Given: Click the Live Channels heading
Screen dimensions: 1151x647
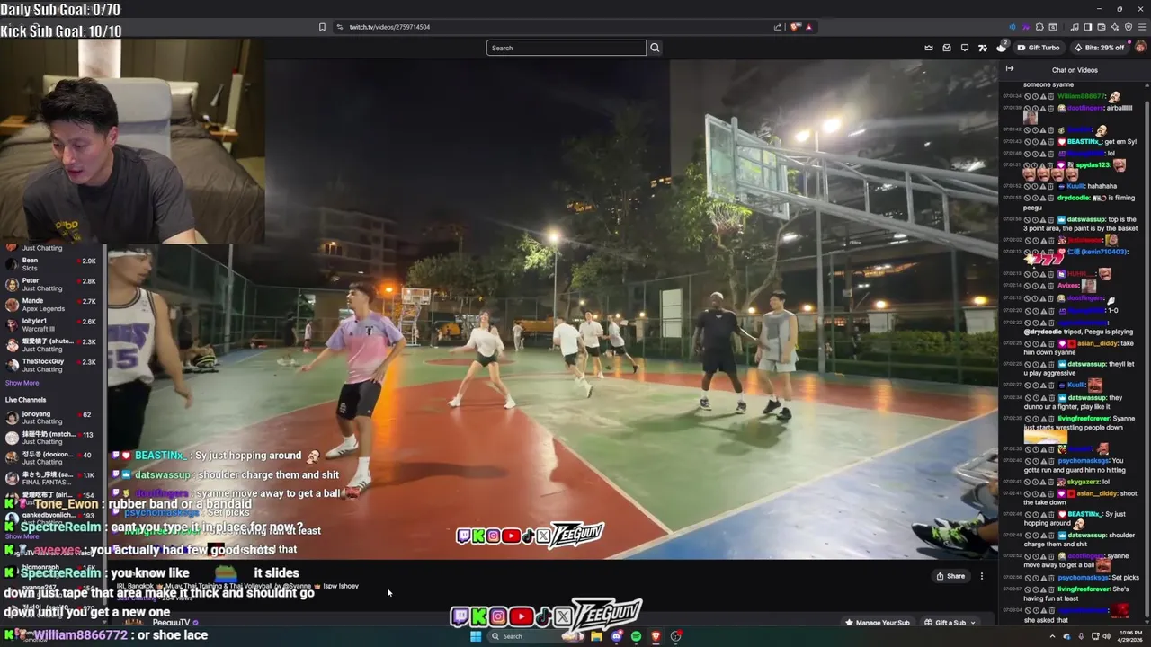Looking at the screenshot, I should (x=25, y=400).
